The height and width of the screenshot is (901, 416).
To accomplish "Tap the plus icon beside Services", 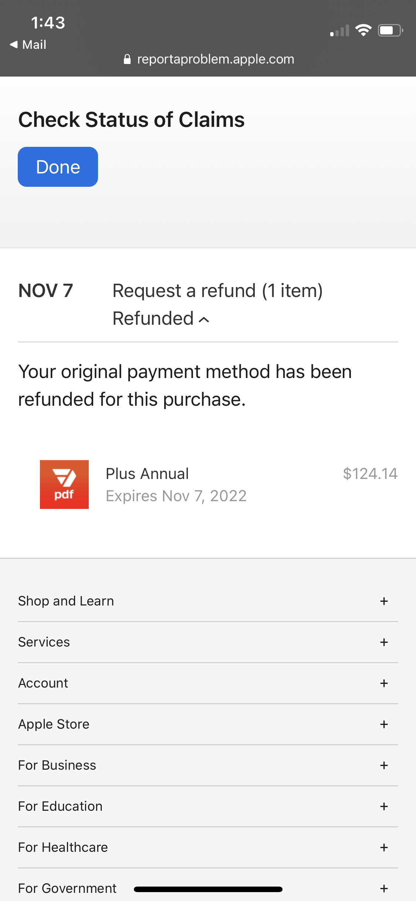I will pyautogui.click(x=384, y=642).
